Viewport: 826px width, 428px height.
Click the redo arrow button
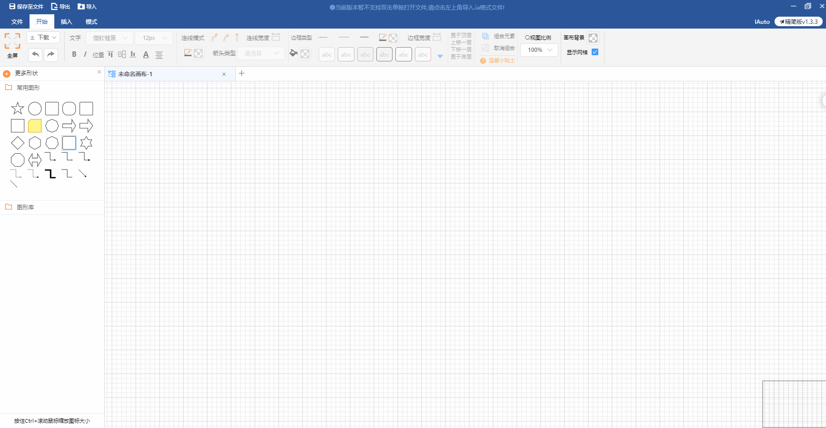(x=51, y=55)
